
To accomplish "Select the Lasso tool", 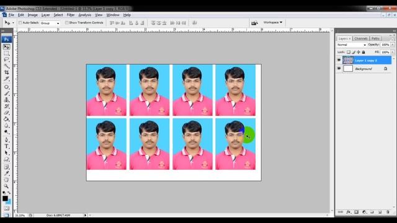I will click(x=7, y=59).
